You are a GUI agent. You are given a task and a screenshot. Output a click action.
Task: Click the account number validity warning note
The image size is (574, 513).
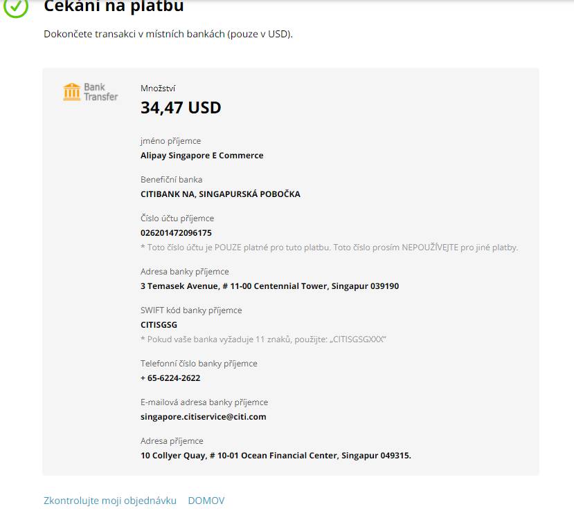tap(329, 248)
